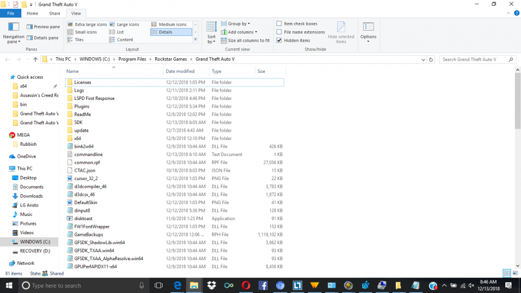Expand the address bar history dropdown
Image resolution: width=521 pixels, height=293 pixels.
point(423,59)
